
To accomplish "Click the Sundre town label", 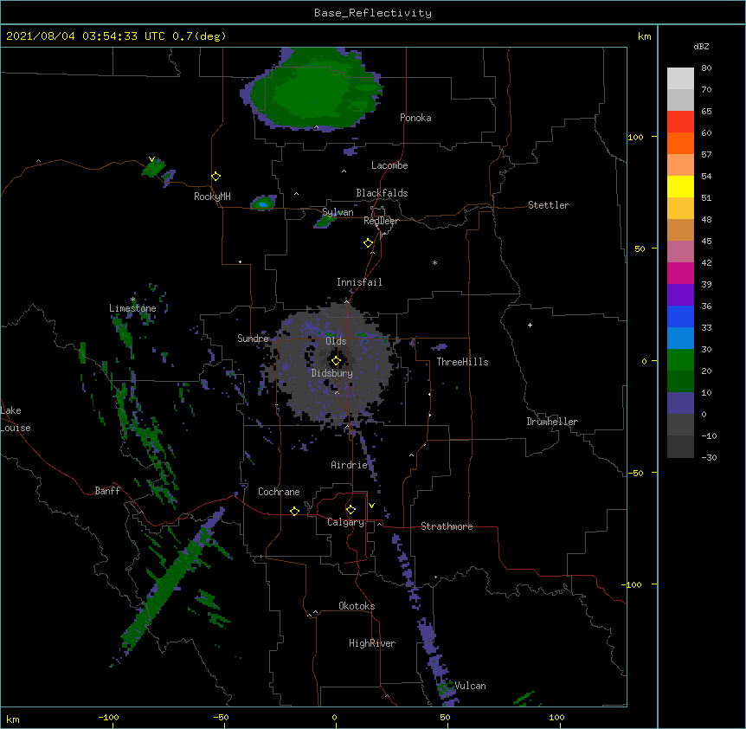I will tap(253, 339).
